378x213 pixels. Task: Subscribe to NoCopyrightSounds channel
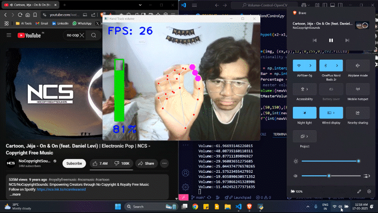point(74,163)
